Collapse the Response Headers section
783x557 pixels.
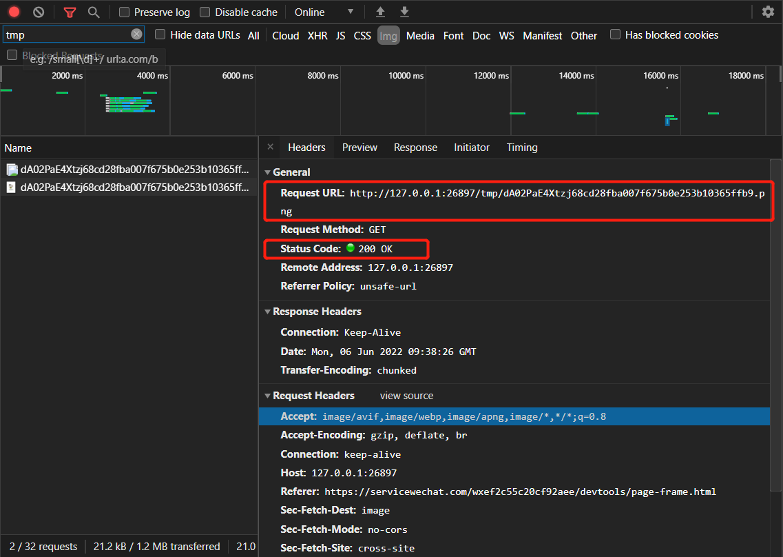pyautogui.click(x=268, y=312)
